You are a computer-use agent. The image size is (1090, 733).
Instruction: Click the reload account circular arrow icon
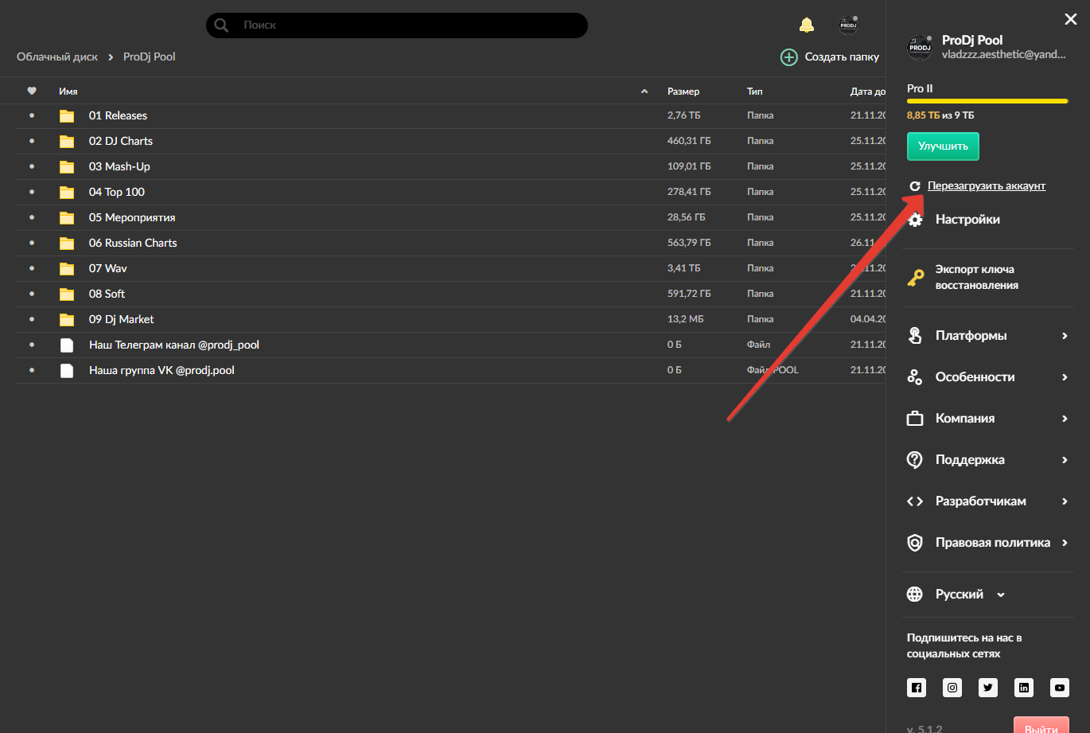coord(915,186)
